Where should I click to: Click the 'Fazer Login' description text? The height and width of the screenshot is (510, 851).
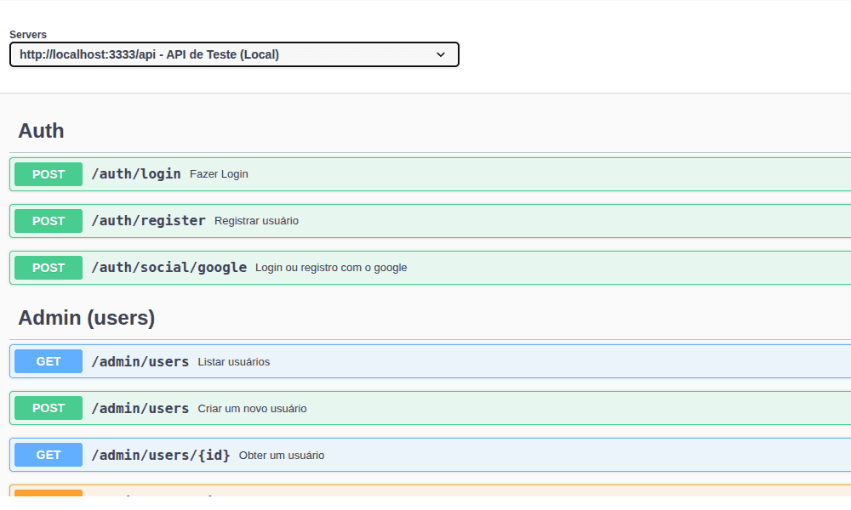click(219, 174)
